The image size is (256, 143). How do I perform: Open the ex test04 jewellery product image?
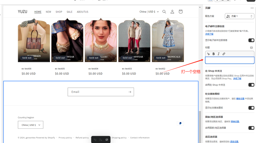click(101, 40)
